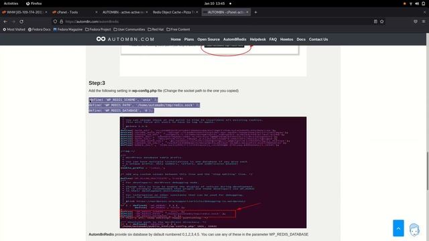Open Autom8nRedis navigation link
Viewport: 429px width, 241px height.
(235, 39)
